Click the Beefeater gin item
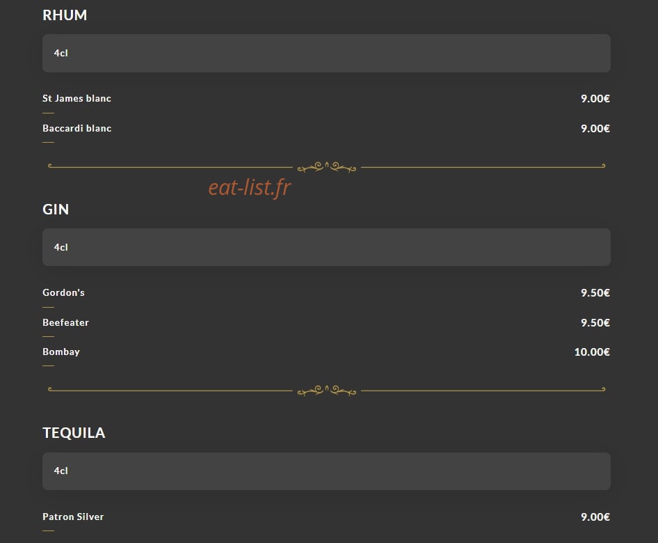 pos(65,322)
